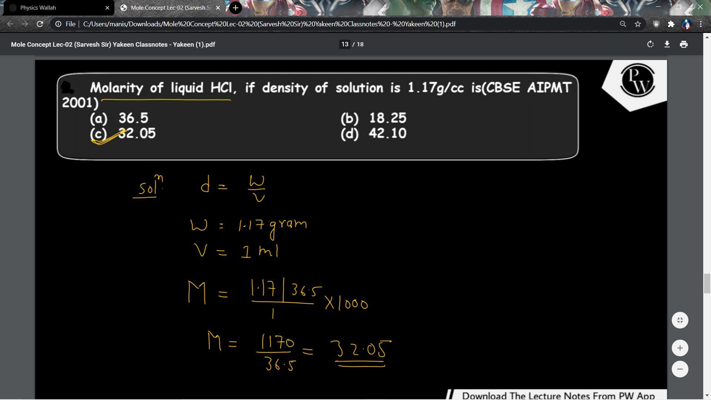Screen dimensions: 711x400
Task: Open the user profile avatar
Action: pyautogui.click(x=686, y=24)
